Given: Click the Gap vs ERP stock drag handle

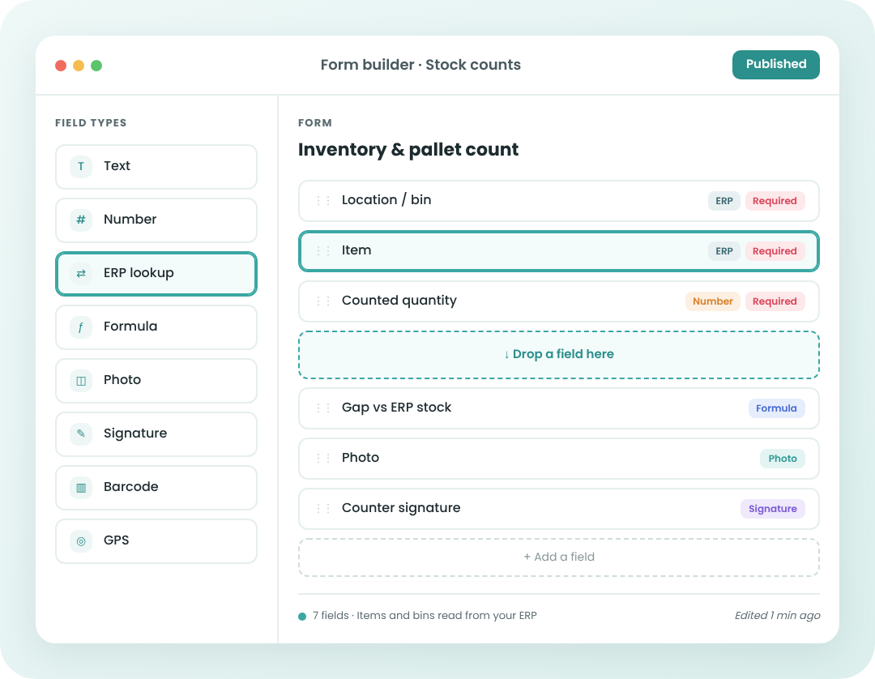Looking at the screenshot, I should tap(323, 408).
